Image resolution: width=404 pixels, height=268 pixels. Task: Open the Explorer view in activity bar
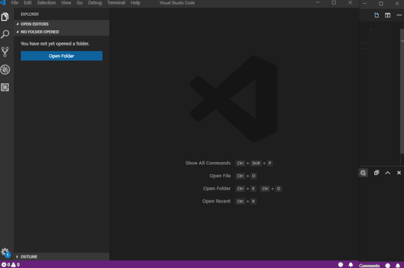coord(5,16)
